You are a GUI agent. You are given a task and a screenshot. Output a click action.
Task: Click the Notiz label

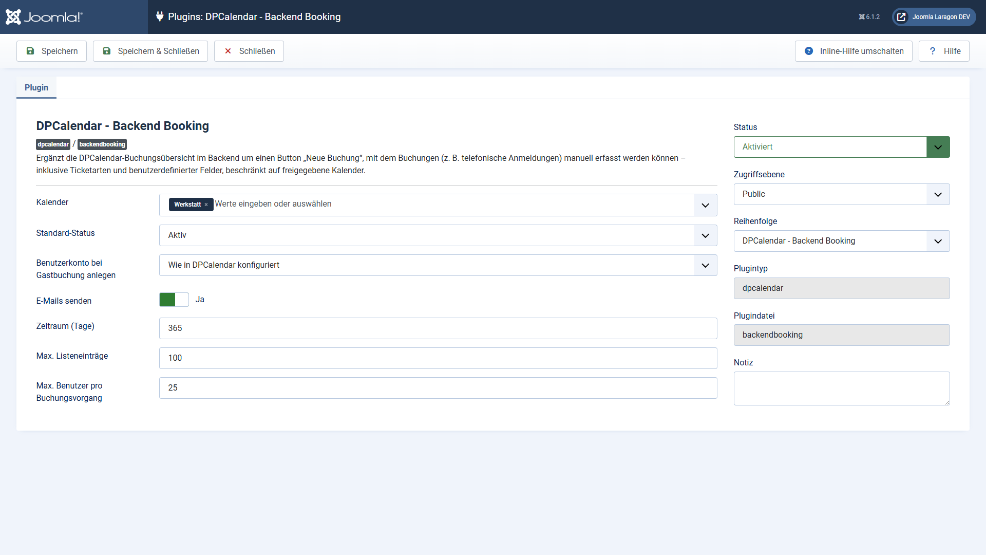tap(743, 363)
